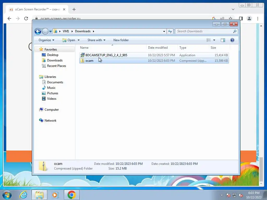The width and height of the screenshot is (267, 200).
Task: Click the 15,414 KB size cell
Action: (x=221, y=55)
